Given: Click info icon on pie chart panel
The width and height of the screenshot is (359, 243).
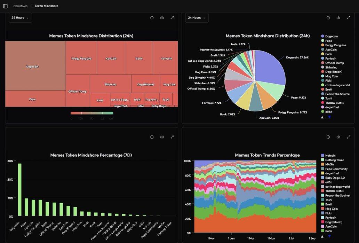Looking at the screenshot, I should tap(328, 18).
